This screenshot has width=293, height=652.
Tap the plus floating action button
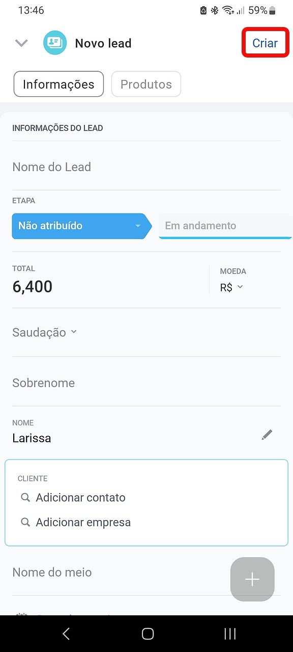(252, 579)
